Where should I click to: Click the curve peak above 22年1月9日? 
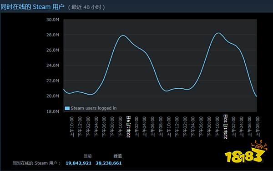123,35
